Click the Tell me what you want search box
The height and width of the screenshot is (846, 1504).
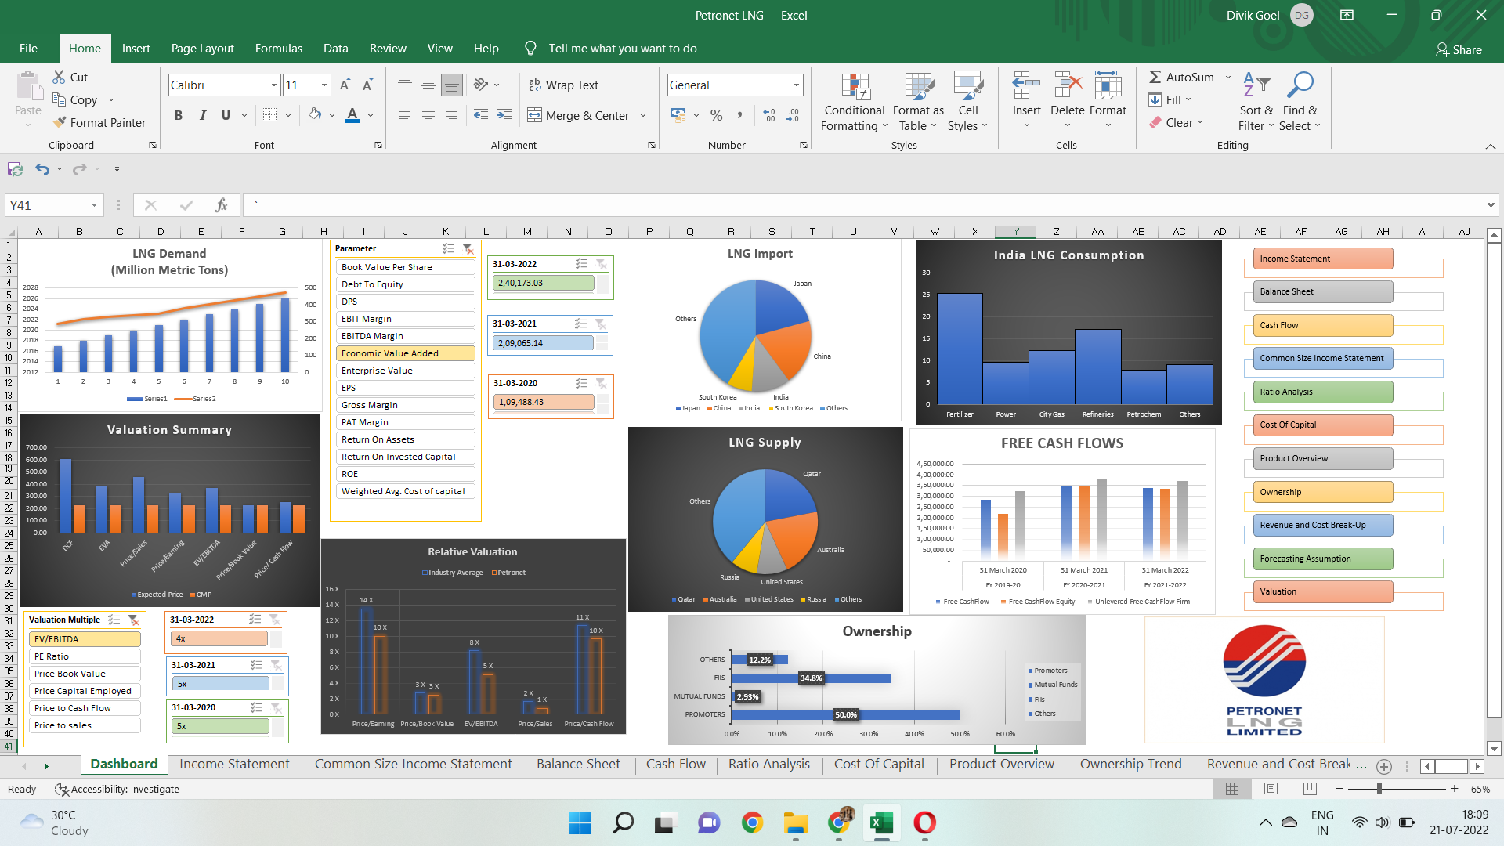point(622,49)
